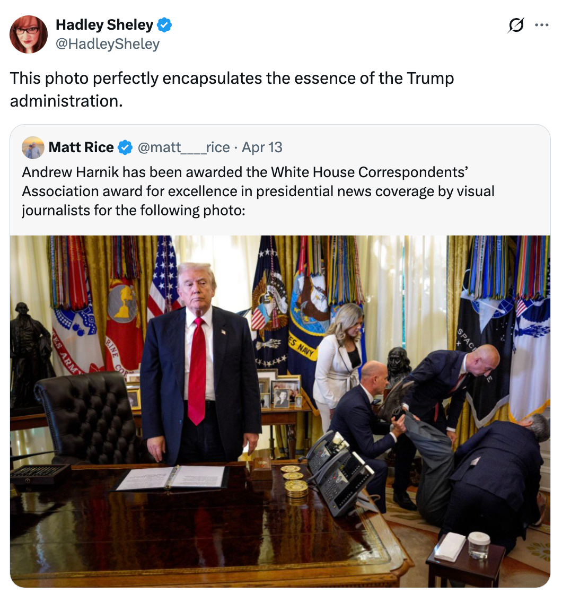Viewport: 562px width, 594px height.
Task: Click Hadley Sheley's blue verified badge
Action: point(164,25)
